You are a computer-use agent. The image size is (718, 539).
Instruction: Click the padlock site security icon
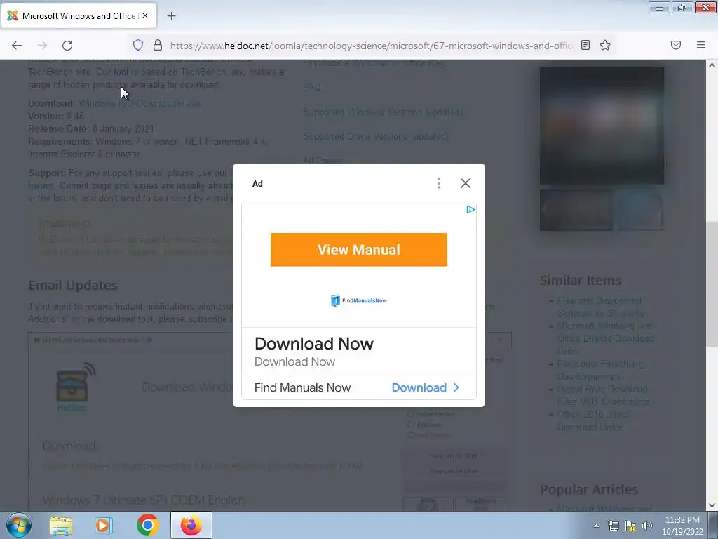[158, 45]
